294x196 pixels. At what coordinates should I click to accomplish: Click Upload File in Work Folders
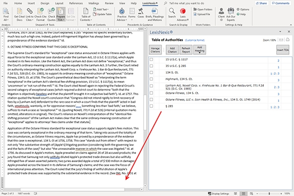pos(201,14)
